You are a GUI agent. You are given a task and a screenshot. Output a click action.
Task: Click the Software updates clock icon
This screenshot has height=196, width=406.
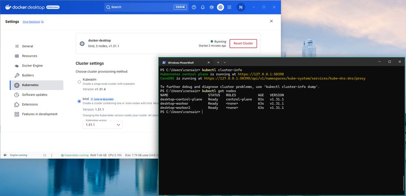point(17,95)
